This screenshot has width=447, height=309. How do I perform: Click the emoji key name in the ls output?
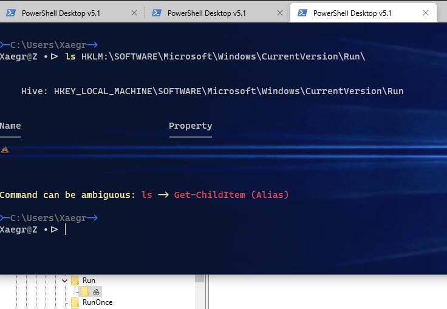pyautogui.click(x=5, y=150)
